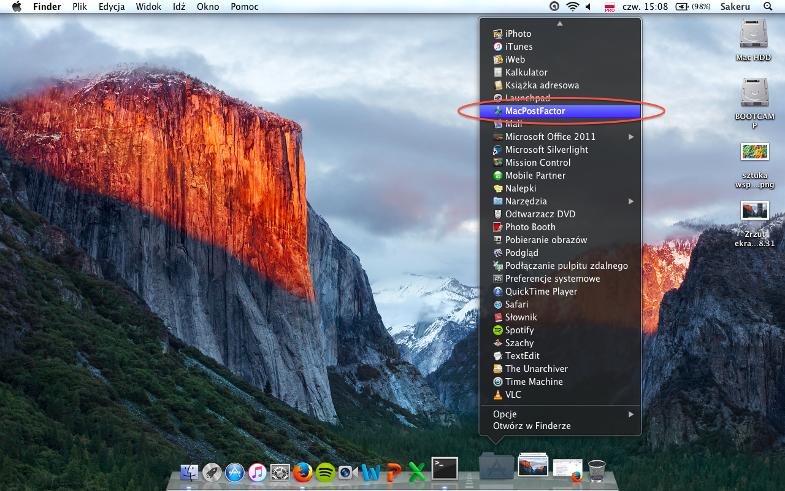Viewport: 785px width, 491px height.
Task: Click the Polish PRO input flag
Action: click(610, 7)
